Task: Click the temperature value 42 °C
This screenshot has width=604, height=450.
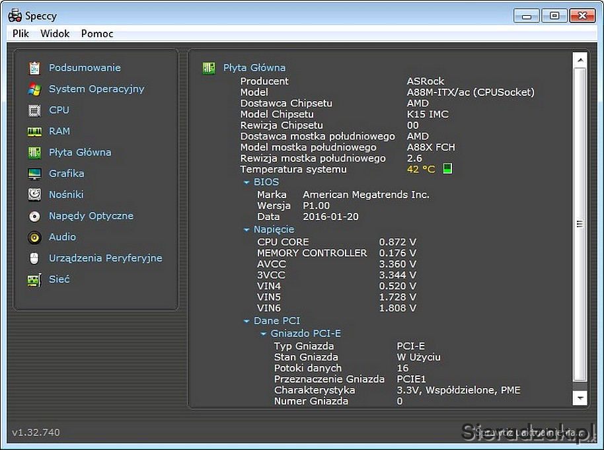Action: 421,169
